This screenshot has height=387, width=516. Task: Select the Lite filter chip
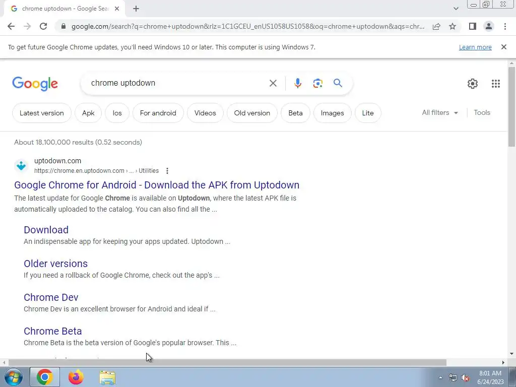[x=368, y=113]
